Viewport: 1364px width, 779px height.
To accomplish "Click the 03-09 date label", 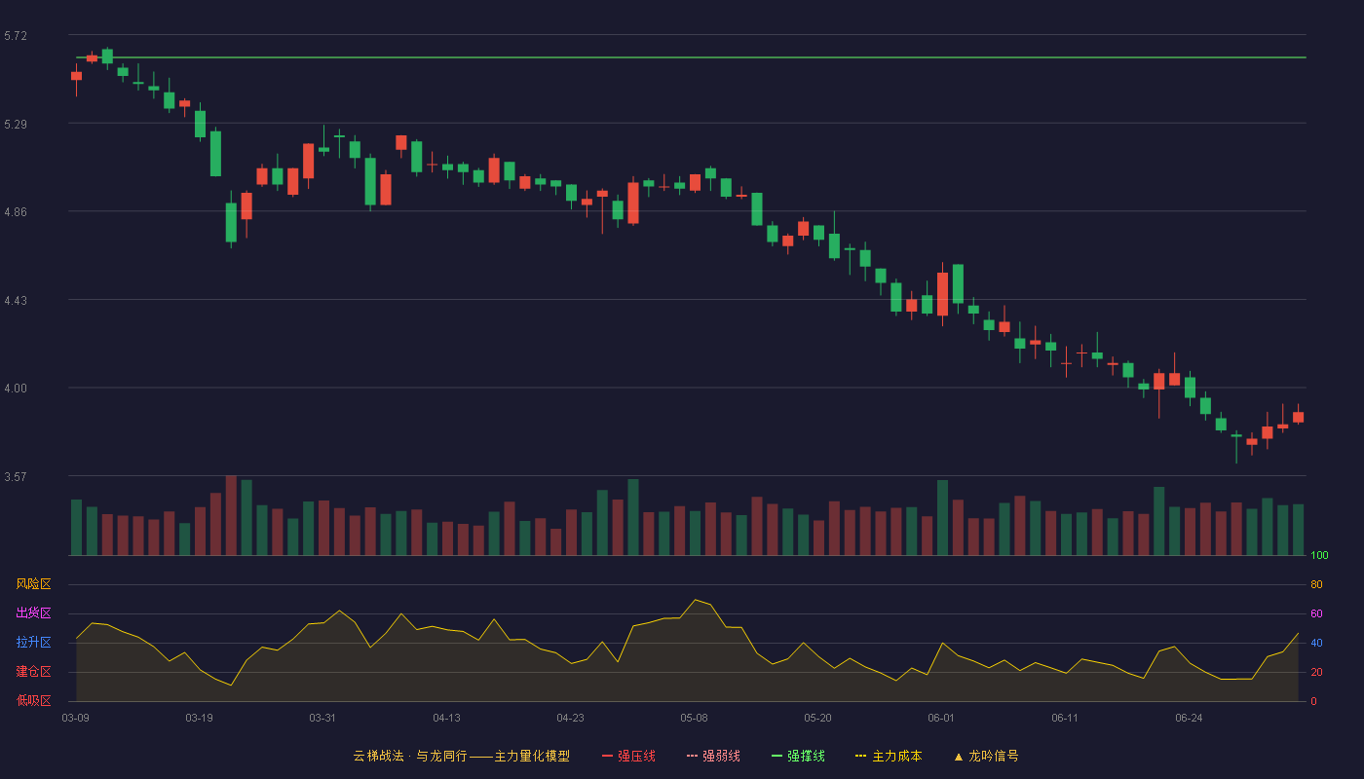I will [76, 718].
